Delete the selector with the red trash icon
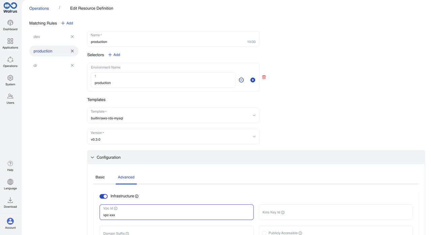431x235 pixels. 264,77
